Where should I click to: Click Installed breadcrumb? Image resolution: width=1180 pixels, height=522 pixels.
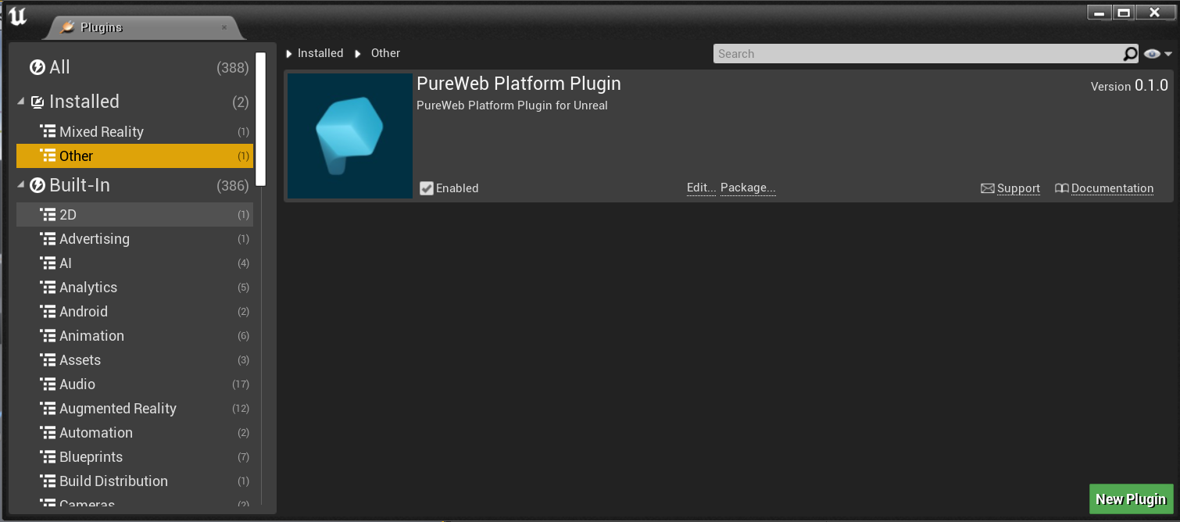[x=320, y=53]
